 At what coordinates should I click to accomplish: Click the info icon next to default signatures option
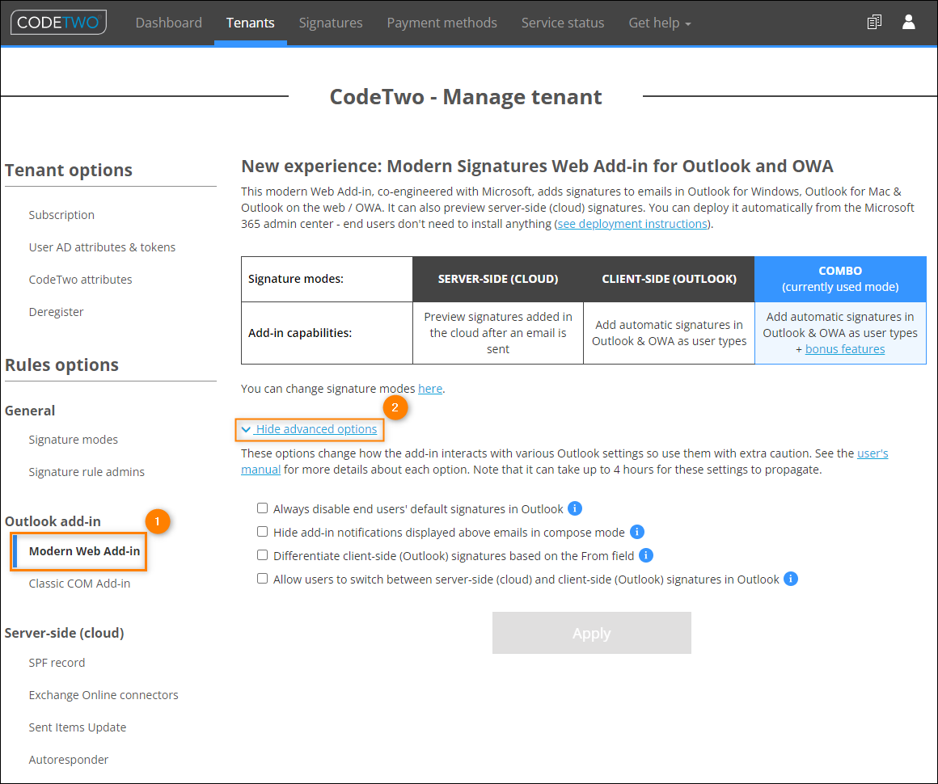point(574,508)
